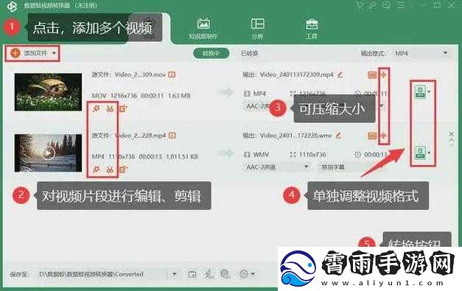Click orange settings icon for Video_240113172309.mp4 row
This screenshot has width=462, height=291.
pyautogui.click(x=372, y=75)
